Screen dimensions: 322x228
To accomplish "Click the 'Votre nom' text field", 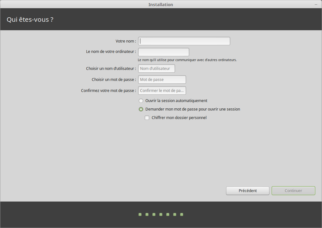I will pos(184,41).
